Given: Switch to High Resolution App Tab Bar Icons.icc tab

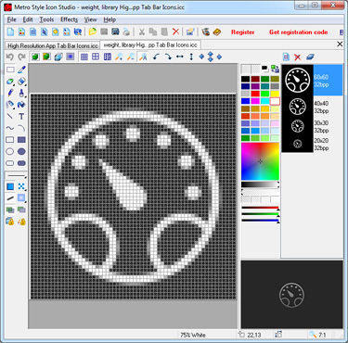Looking at the screenshot, I should [53, 45].
